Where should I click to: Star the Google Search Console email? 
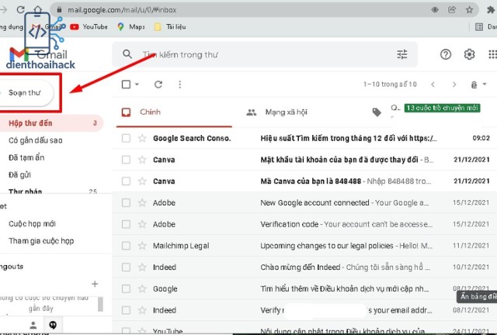[142, 138]
